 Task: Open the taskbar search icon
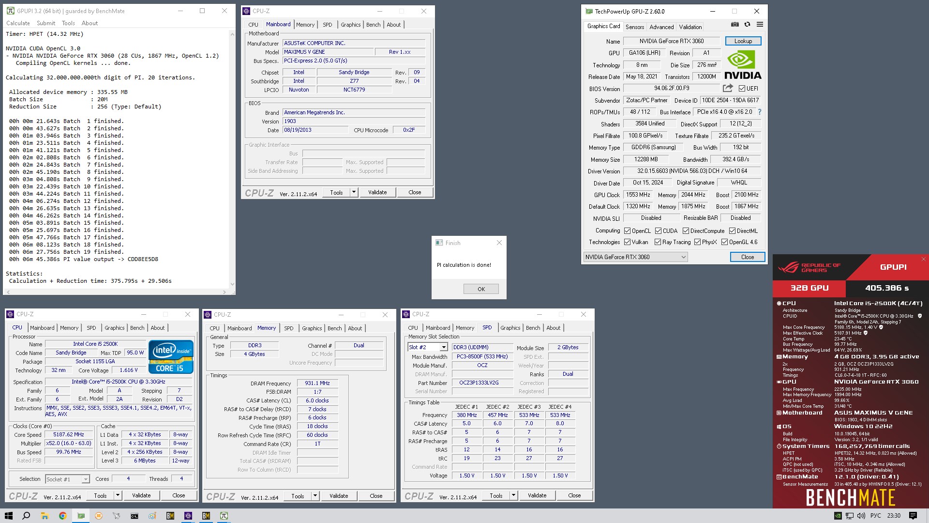tap(26, 516)
